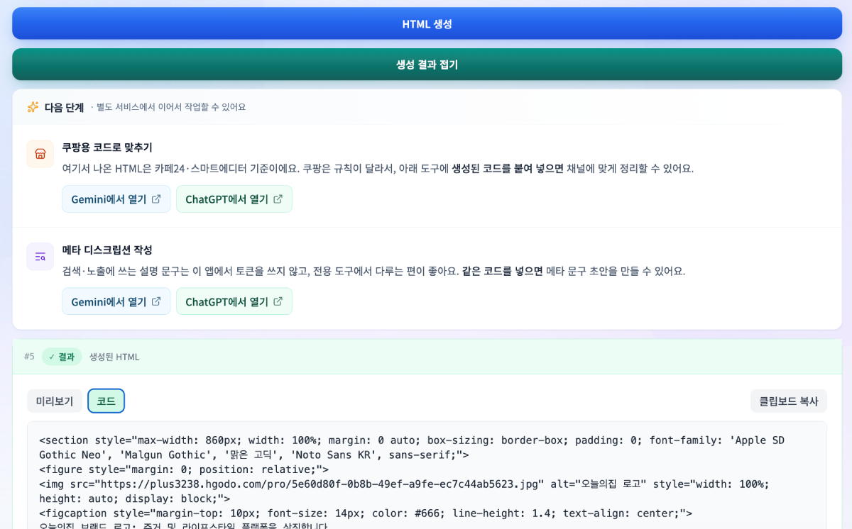This screenshot has width=852, height=529.
Task: Open ChatGPT link under 메타 디스크립션 작성
Action: tap(234, 302)
